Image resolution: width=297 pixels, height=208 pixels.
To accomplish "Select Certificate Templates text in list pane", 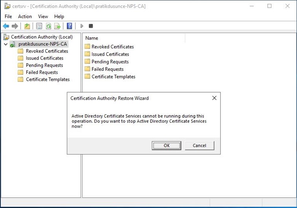I will pos(113,77).
